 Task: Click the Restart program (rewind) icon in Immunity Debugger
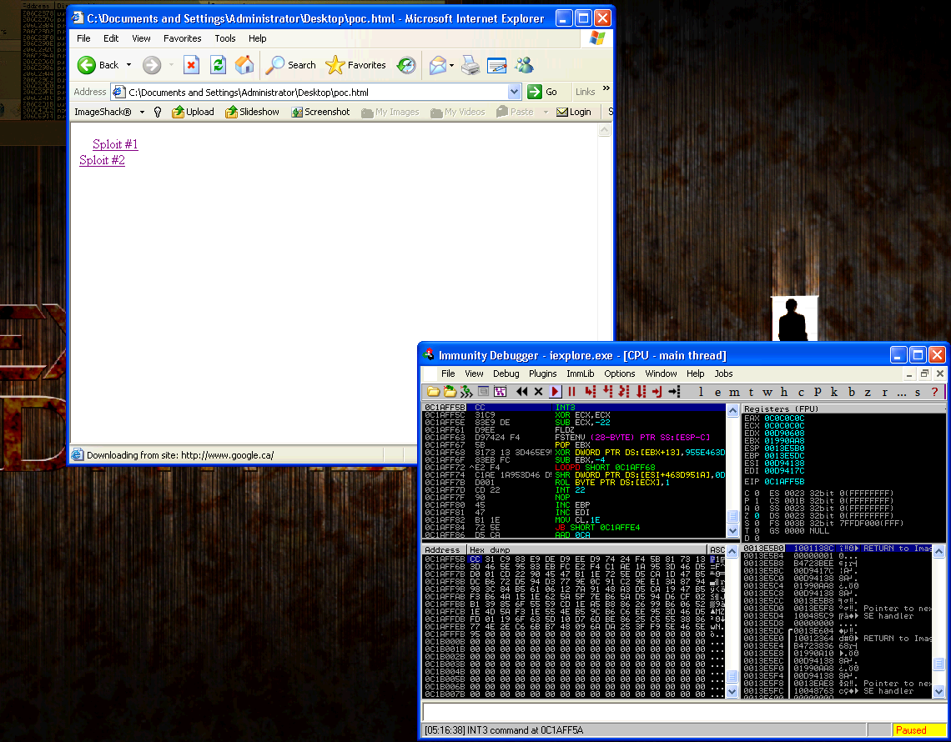[x=521, y=392]
